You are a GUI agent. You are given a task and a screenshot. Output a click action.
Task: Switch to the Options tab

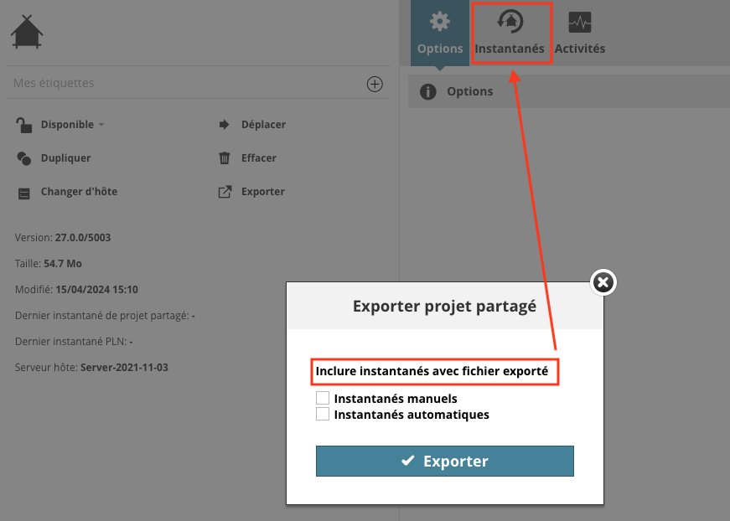pos(439,33)
